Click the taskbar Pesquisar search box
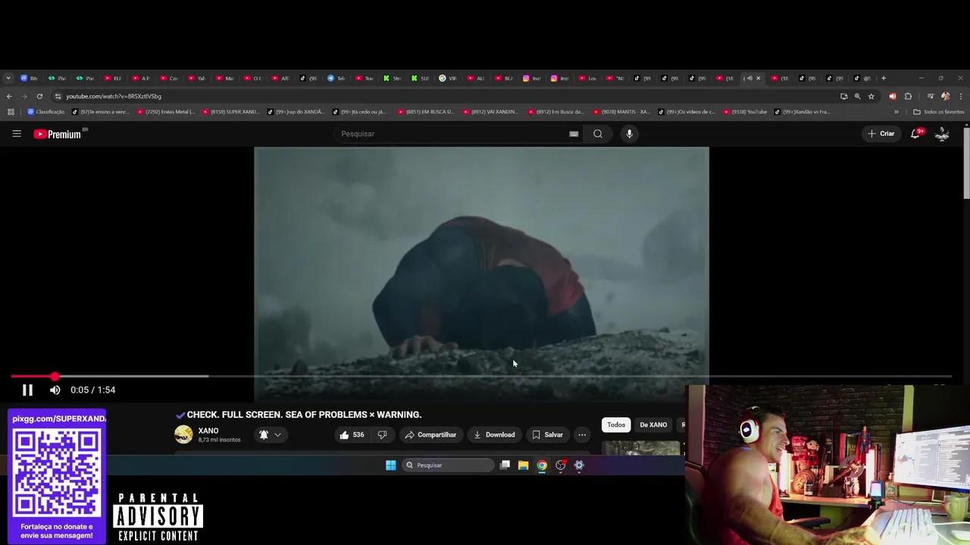Viewport: 970px width, 545px height. [x=448, y=465]
